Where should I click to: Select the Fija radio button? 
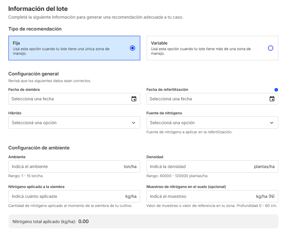point(132,48)
